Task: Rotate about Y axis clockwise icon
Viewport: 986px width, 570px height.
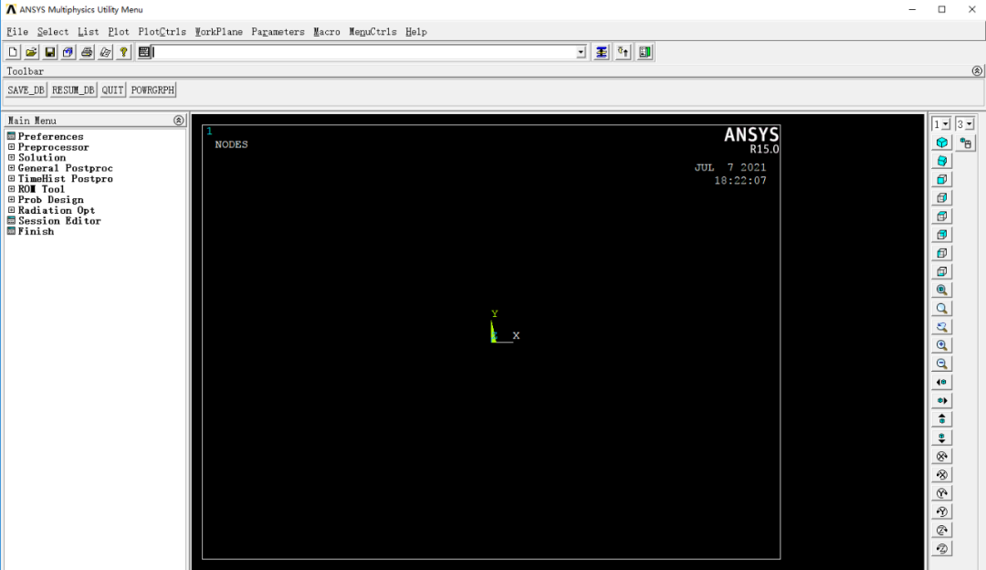Action: point(942,492)
